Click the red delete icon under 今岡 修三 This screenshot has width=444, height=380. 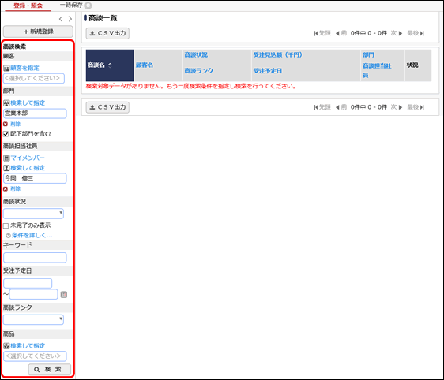(6, 188)
